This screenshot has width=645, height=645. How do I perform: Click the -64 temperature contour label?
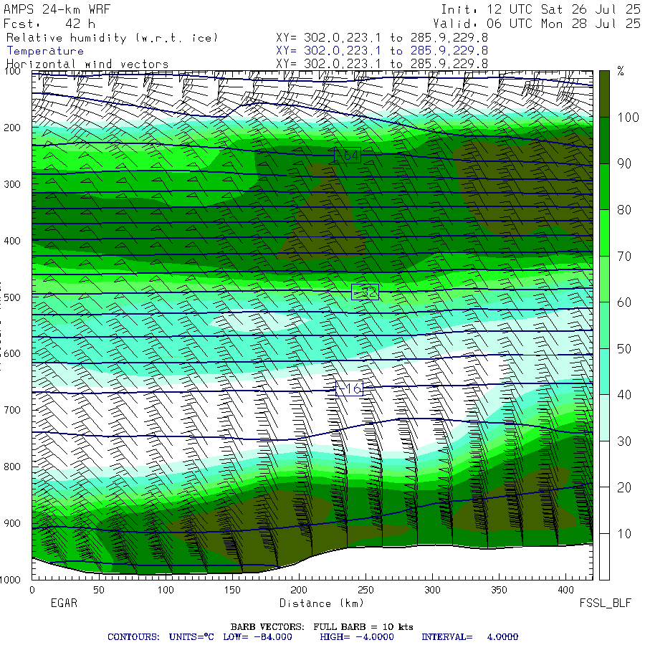(348, 156)
